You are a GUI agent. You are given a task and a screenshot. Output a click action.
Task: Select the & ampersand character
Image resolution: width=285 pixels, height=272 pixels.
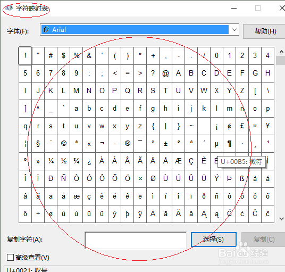tap(89, 56)
